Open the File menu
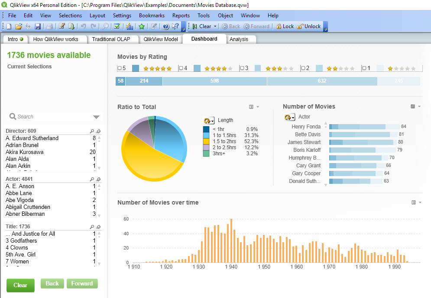The width and height of the screenshot is (431, 298). 12,16
